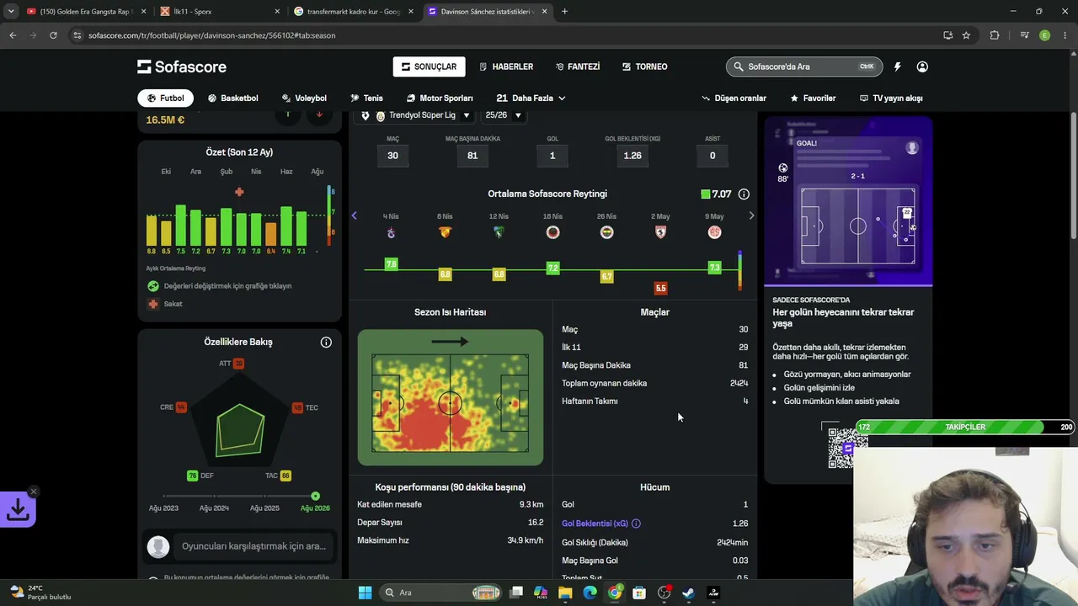Show next matches with right arrow

[751, 216]
